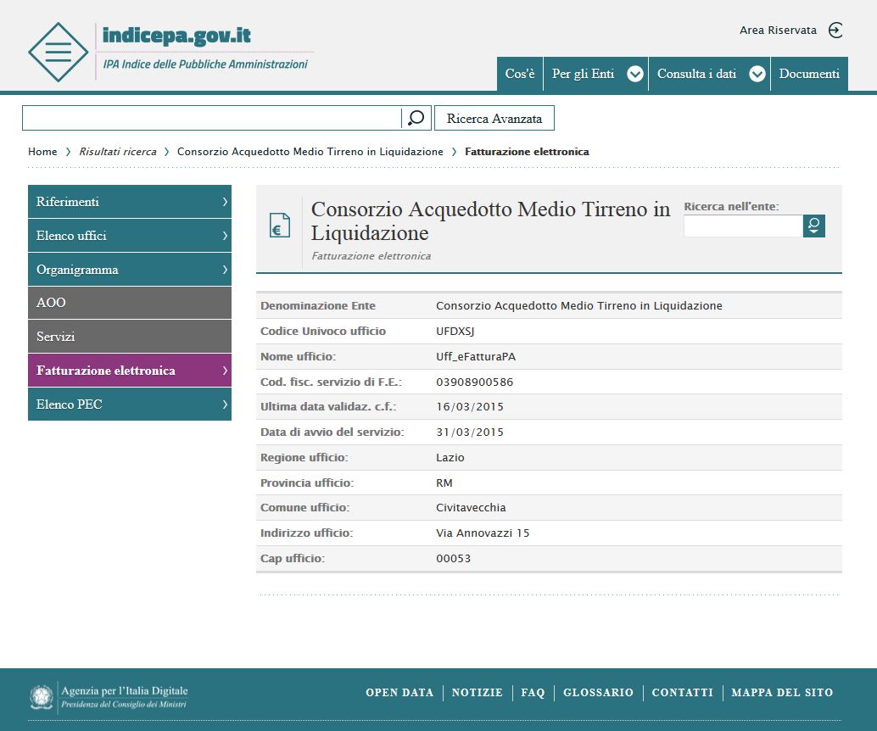Go back to Risultati ricerca breadcrumb
Viewport: 877px width, 731px height.
point(117,152)
